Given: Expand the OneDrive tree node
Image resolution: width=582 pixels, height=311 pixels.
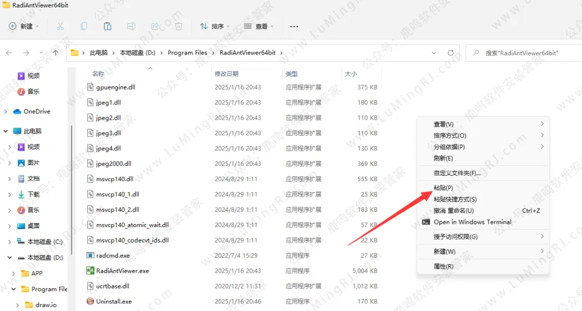Looking at the screenshot, I should [x=5, y=112].
